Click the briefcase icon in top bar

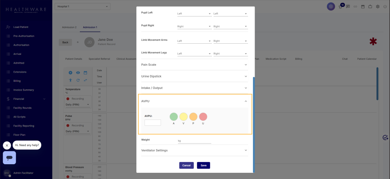370,7
